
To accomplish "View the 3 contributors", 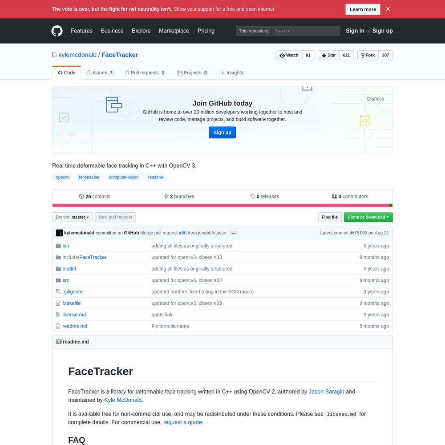I will pos(350,196).
